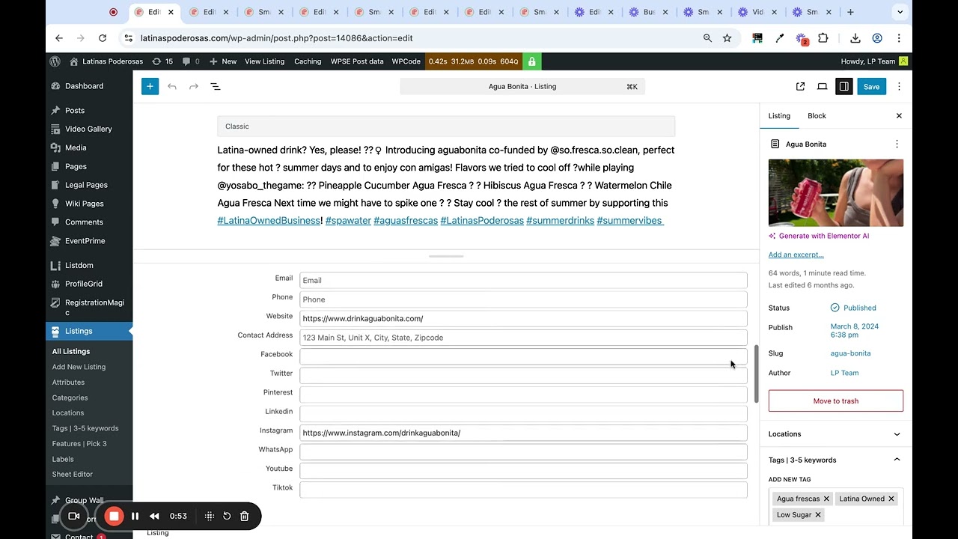Bookmark this page with star icon
This screenshot has width=958, height=539.
(727, 38)
